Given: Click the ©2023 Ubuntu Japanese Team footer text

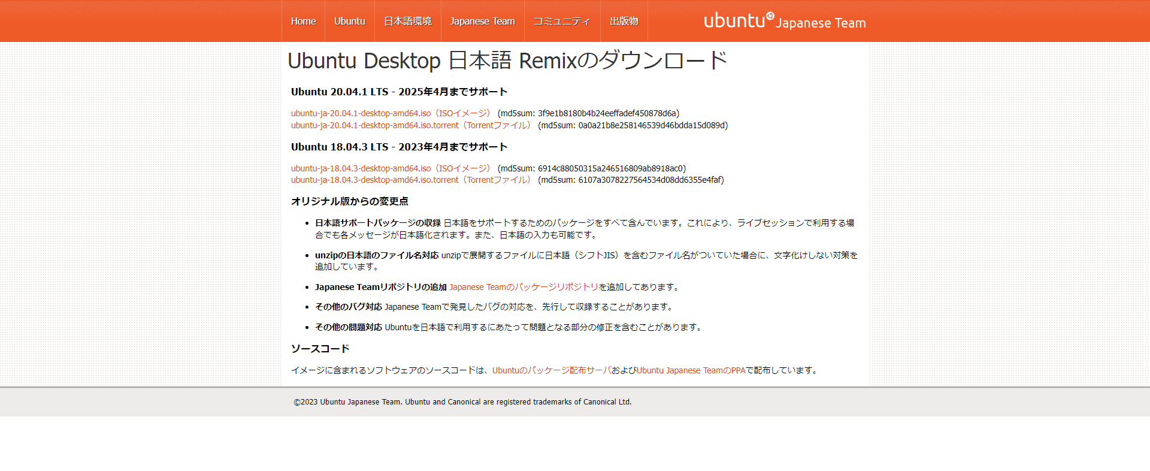Looking at the screenshot, I should click(x=462, y=402).
